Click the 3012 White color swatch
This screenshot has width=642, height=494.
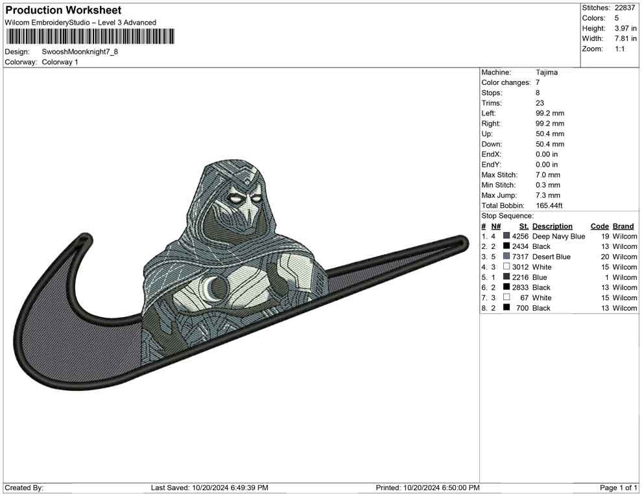(x=506, y=266)
